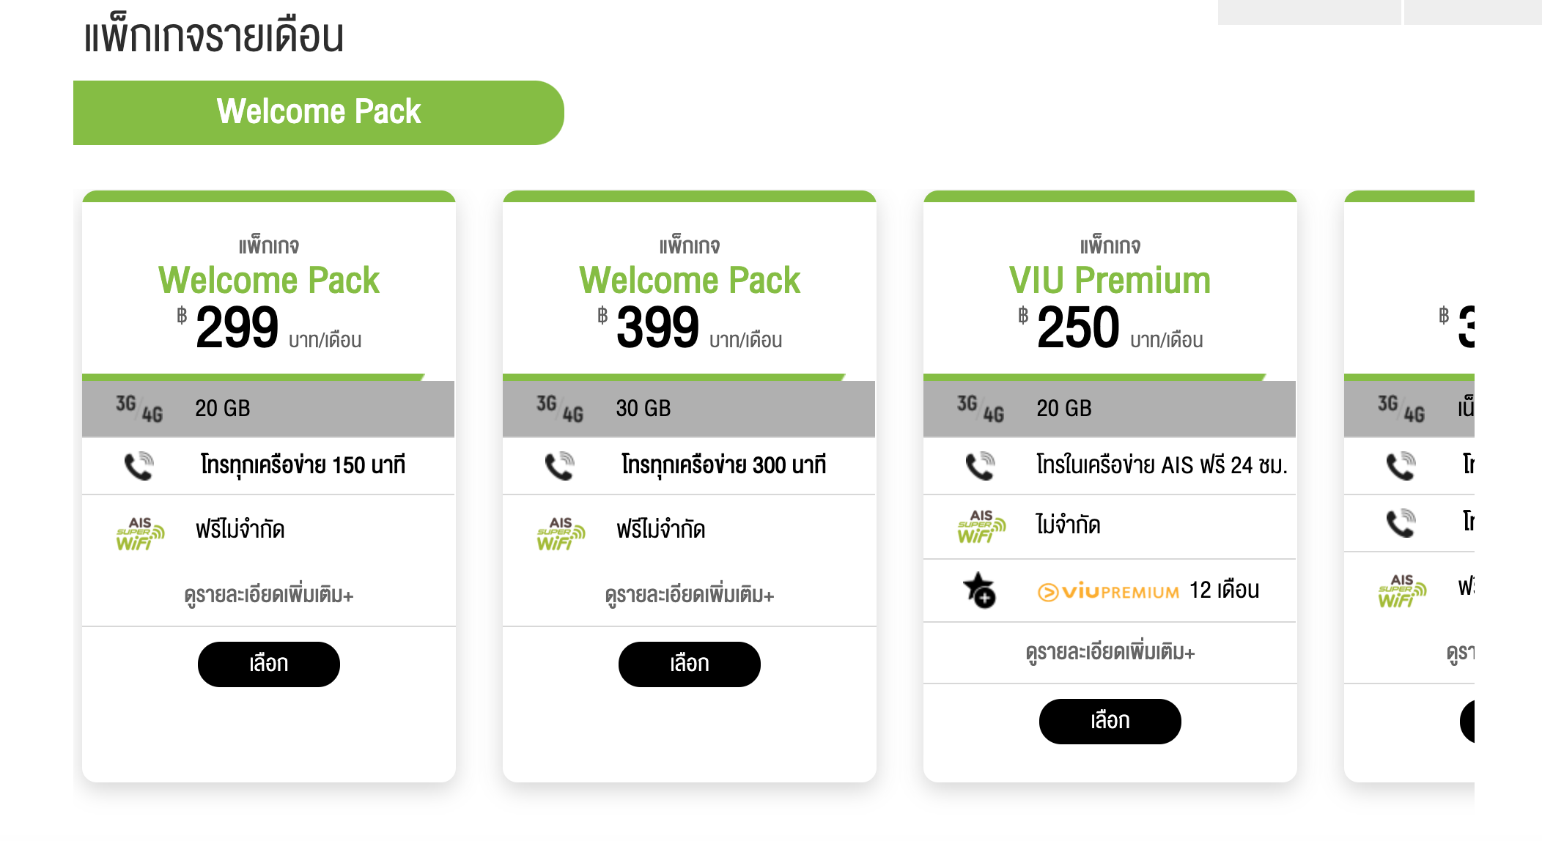This screenshot has width=1542, height=841.
Task: Click phone call icon in 399 package
Action: 559,466
